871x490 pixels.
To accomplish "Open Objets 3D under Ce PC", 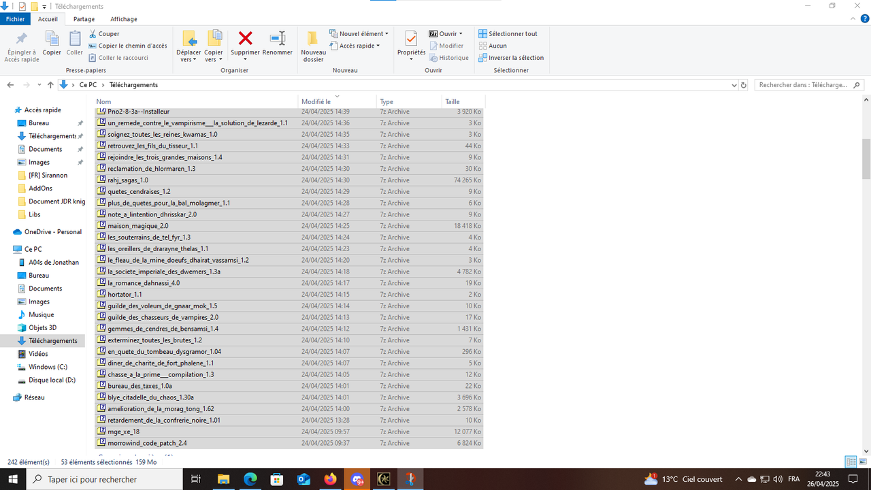I will 42,327.
